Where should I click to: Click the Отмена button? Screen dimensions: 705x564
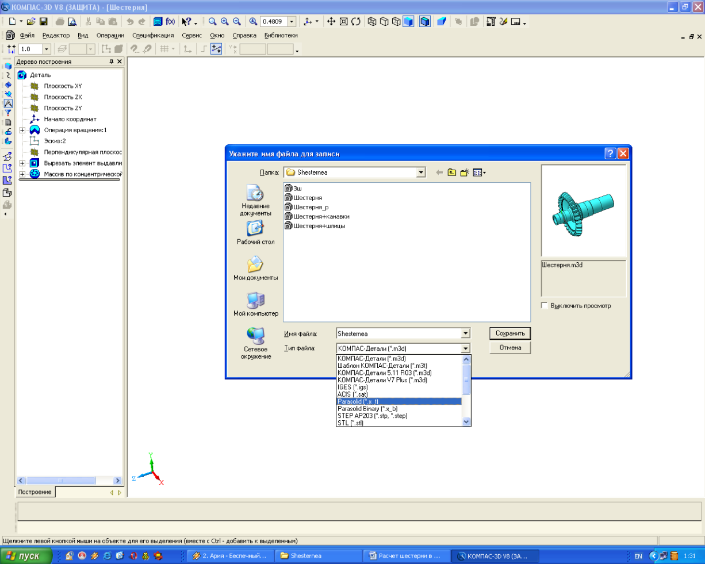coord(510,348)
